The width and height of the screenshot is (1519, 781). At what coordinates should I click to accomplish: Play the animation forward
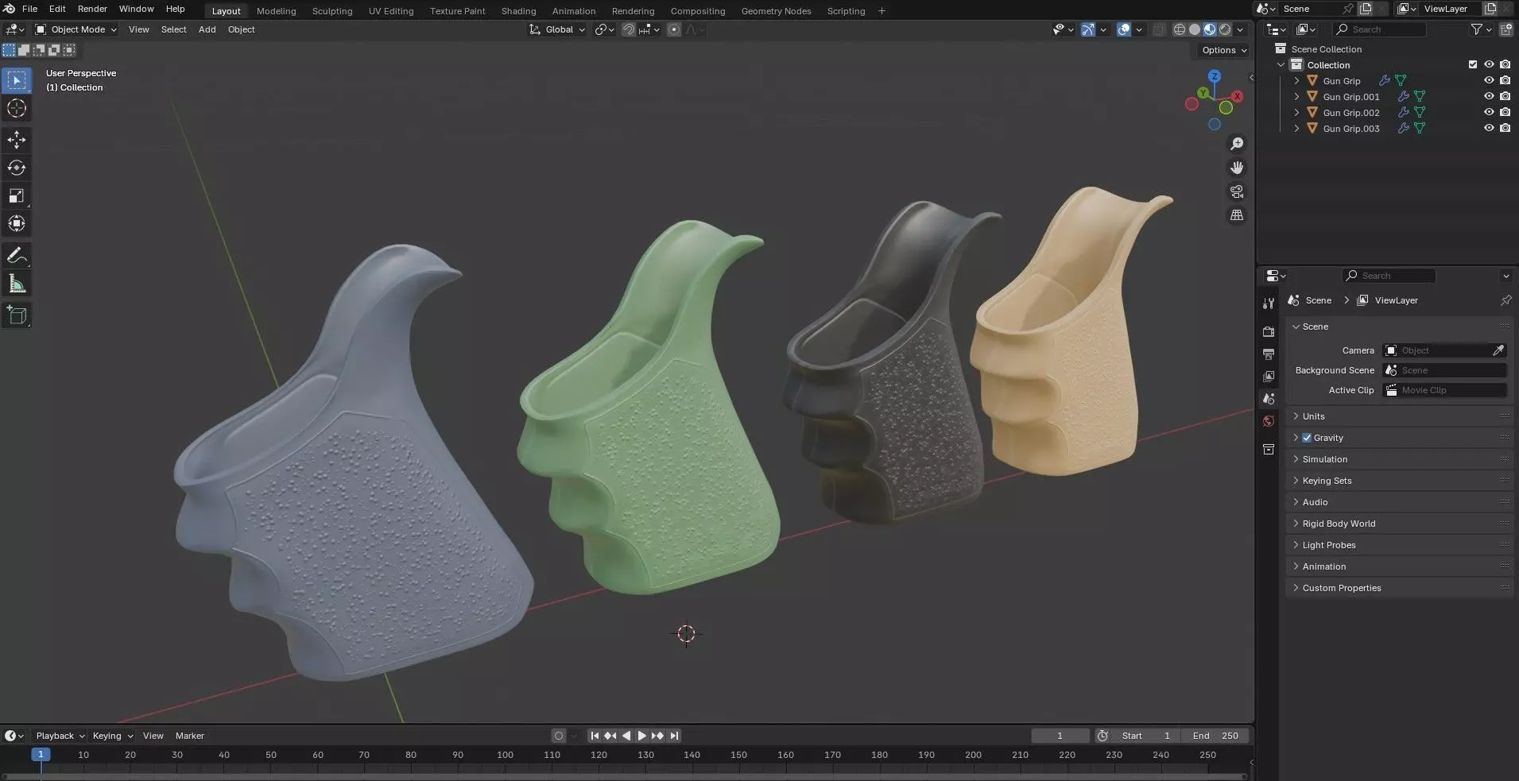[642, 736]
